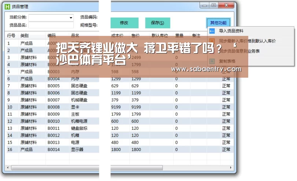Click 显卡 product name cell
Viewport: 297px width, 181px height.
[75, 107]
